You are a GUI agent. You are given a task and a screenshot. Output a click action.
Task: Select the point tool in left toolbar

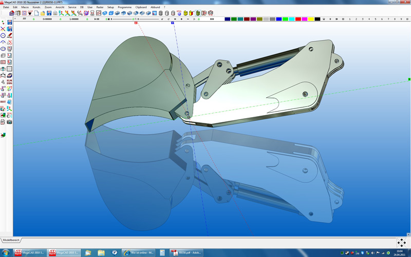pyautogui.click(x=3, y=22)
